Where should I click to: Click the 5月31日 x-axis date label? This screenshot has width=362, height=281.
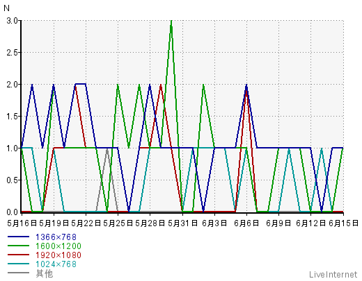(182, 223)
